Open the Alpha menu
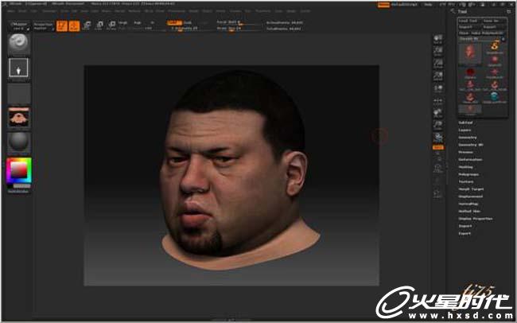 pyautogui.click(x=11, y=11)
